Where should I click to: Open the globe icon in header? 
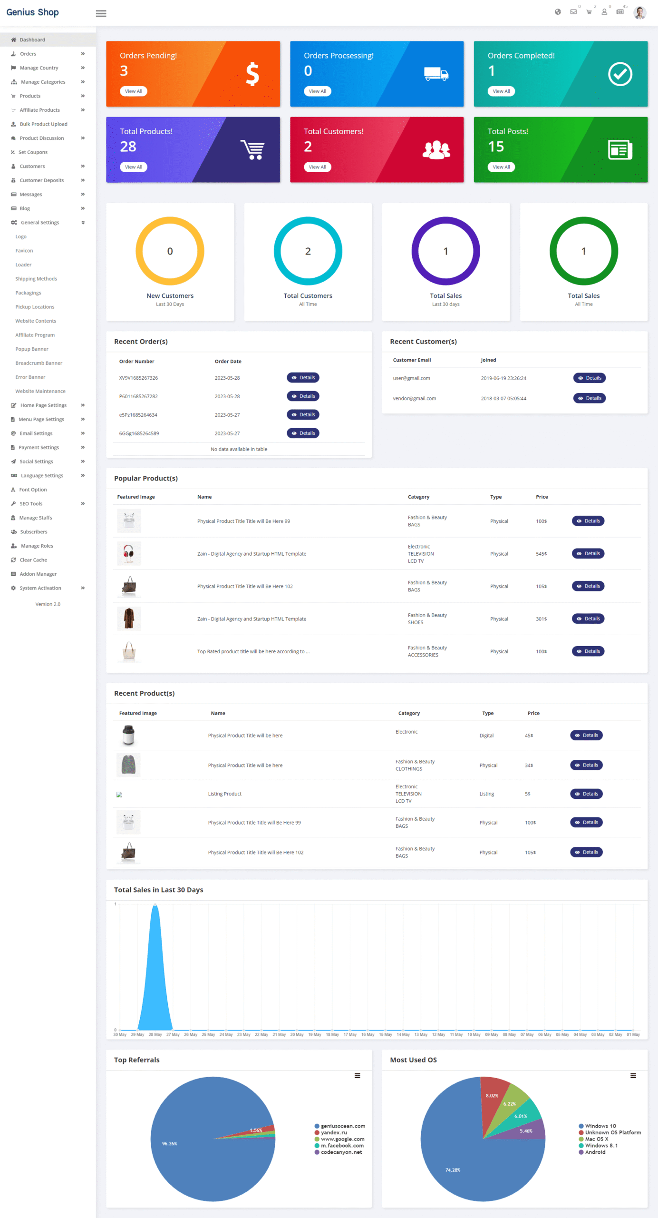coord(558,12)
